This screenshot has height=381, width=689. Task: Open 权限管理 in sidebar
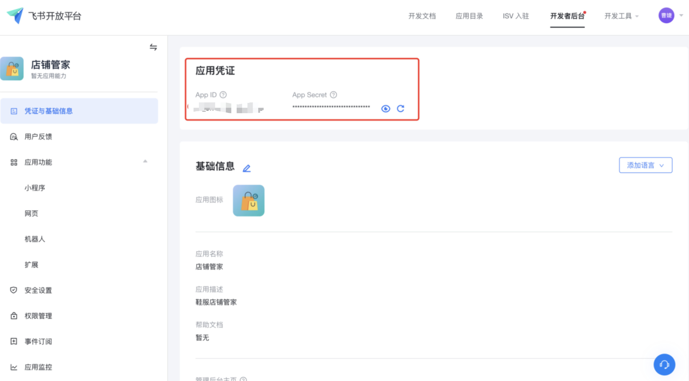[38, 316]
